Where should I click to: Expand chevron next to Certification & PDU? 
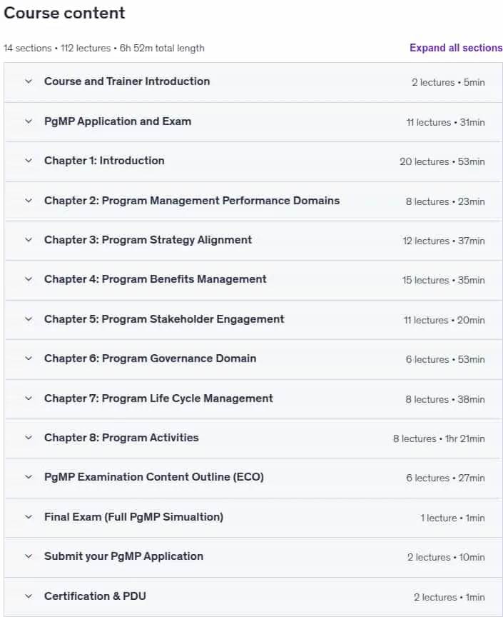point(29,596)
